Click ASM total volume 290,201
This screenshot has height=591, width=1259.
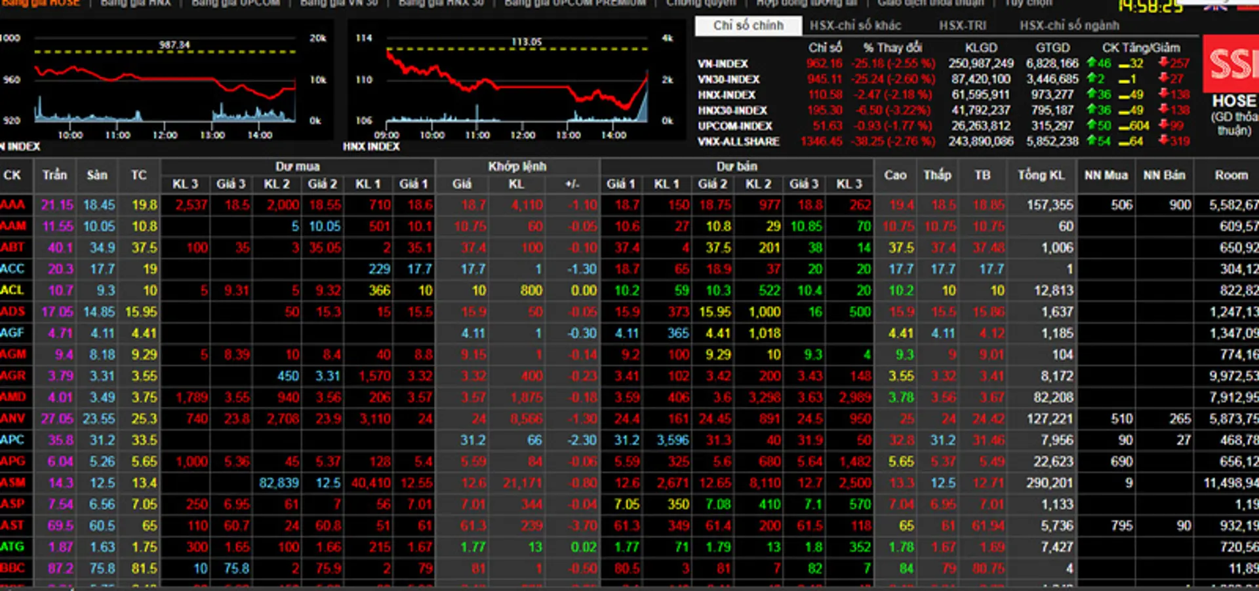tap(1050, 483)
